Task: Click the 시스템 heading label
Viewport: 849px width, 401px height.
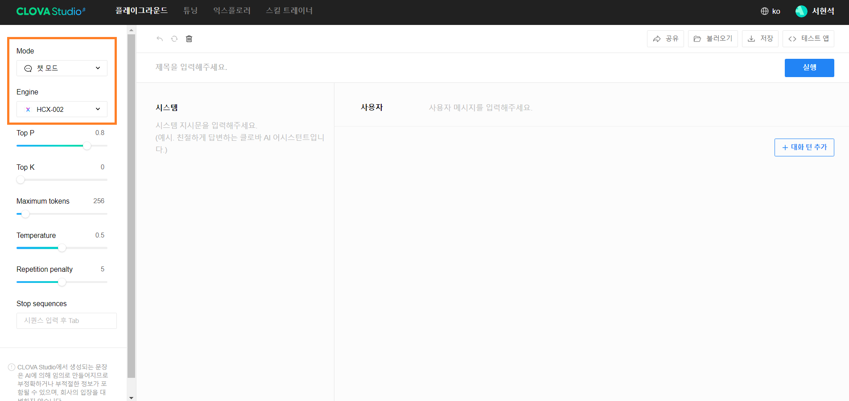Action: [167, 107]
